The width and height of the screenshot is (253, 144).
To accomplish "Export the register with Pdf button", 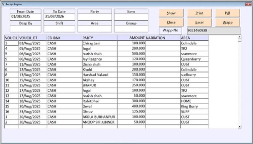I will pos(227,13).
